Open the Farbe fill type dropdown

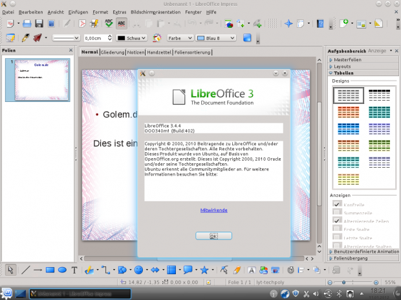[x=180, y=38]
